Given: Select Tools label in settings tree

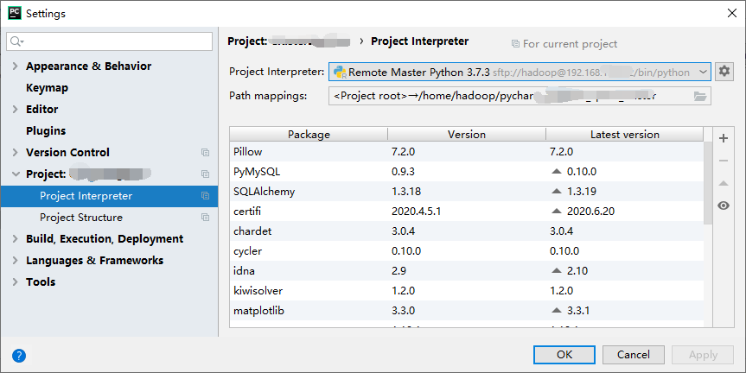Looking at the screenshot, I should (41, 281).
